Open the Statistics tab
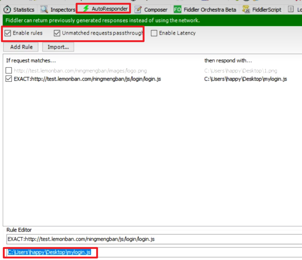The image size is (302, 260). coord(19,10)
